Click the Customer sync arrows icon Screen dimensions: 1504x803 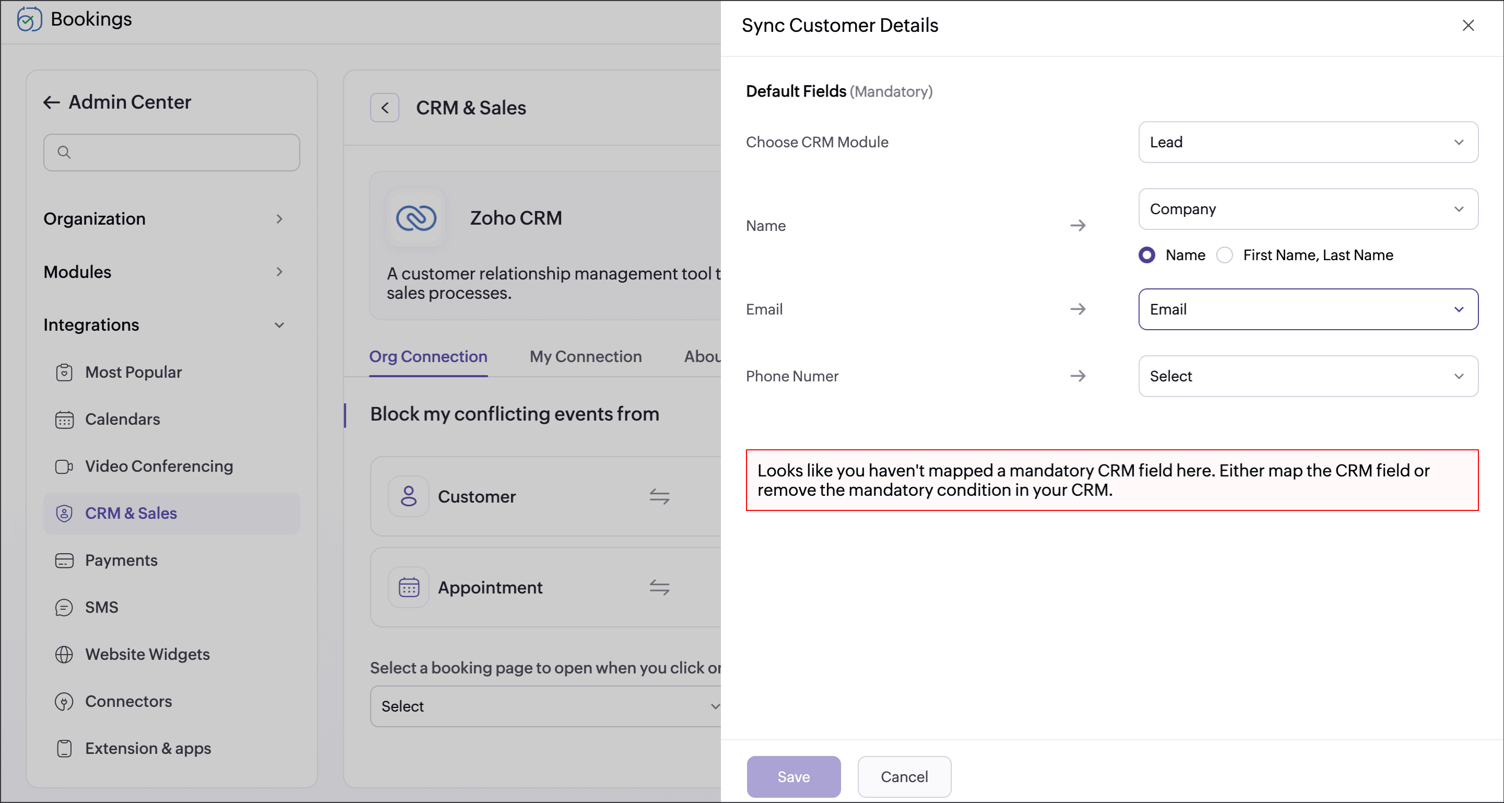click(x=659, y=496)
